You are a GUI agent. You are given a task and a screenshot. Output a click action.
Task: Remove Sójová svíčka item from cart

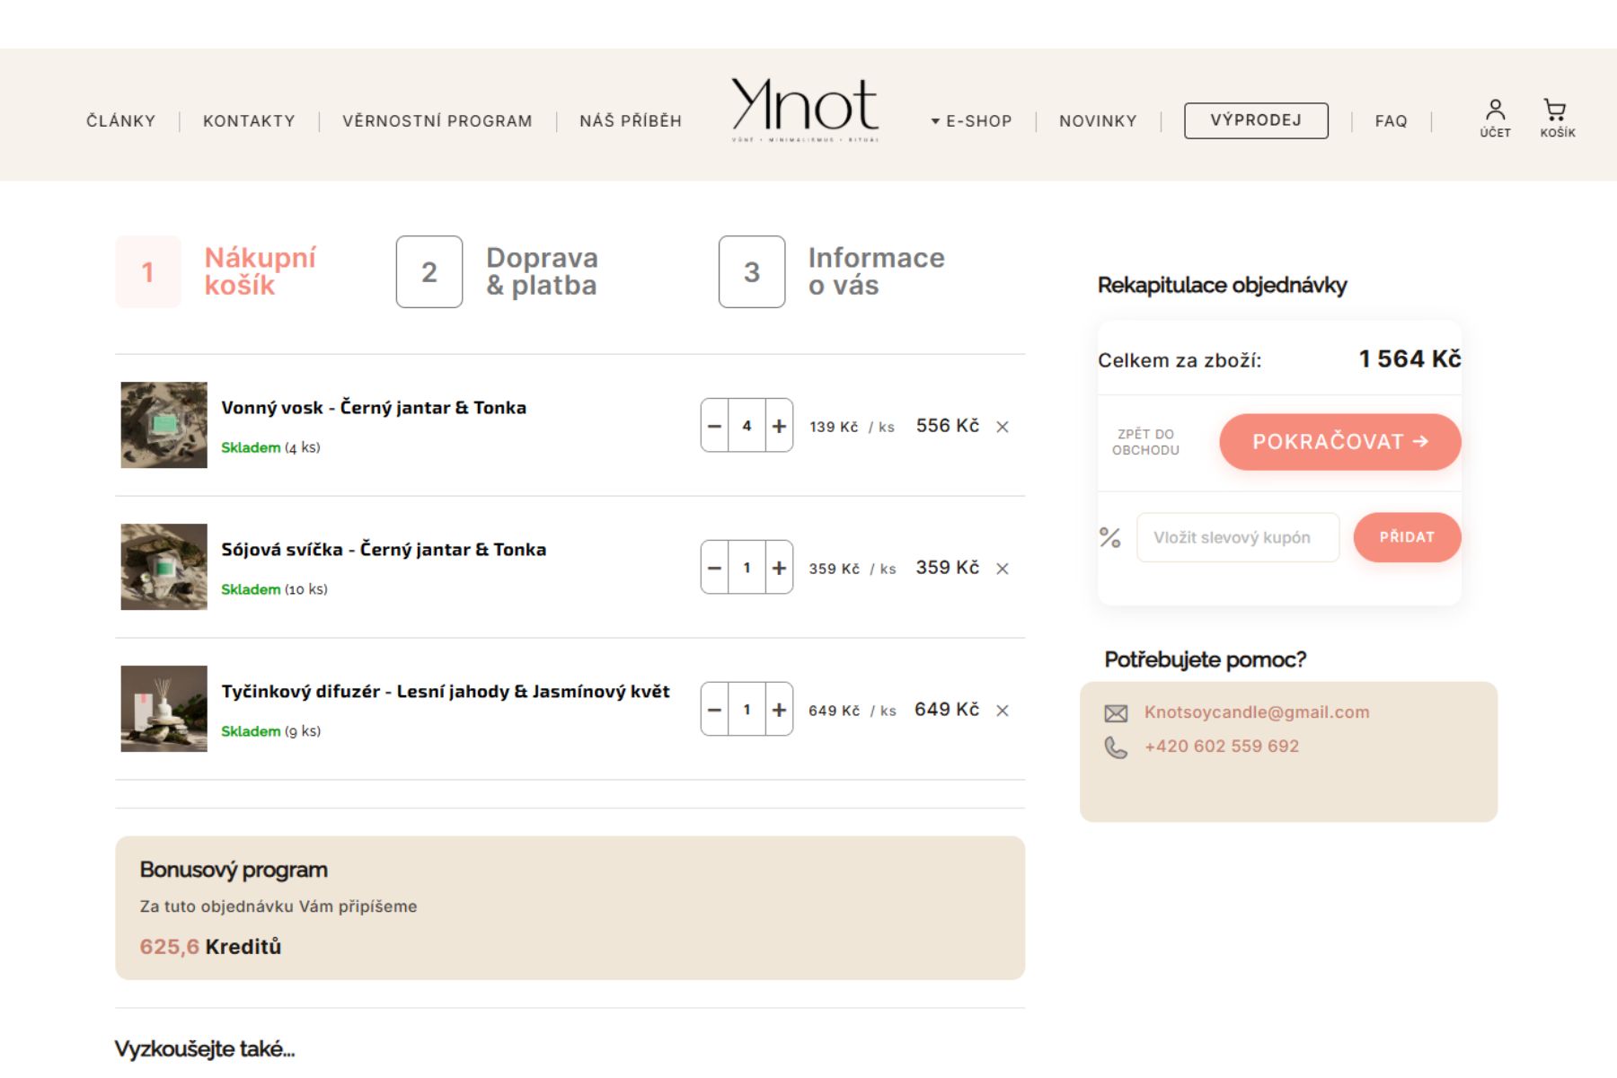point(1003,569)
